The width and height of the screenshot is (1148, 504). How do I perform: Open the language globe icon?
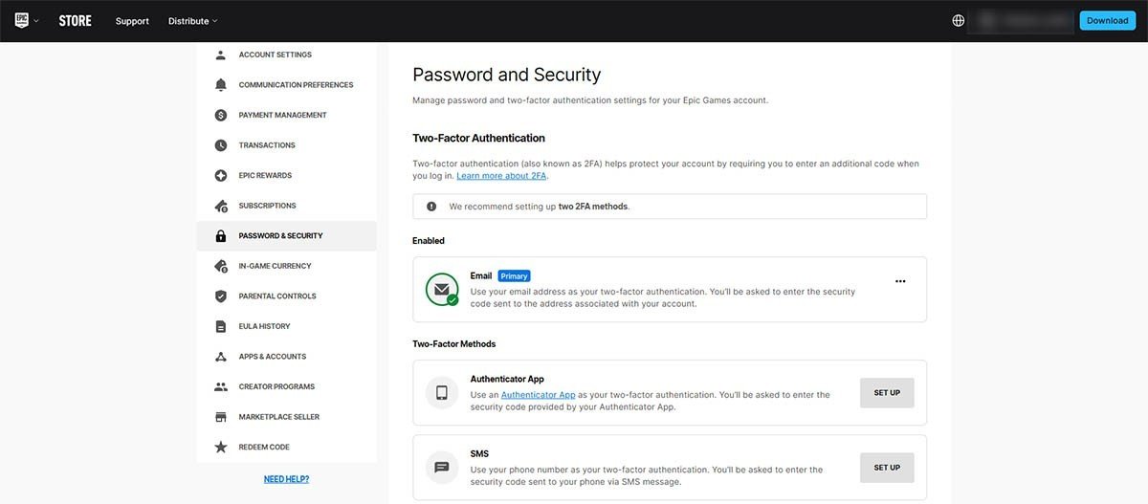(959, 20)
